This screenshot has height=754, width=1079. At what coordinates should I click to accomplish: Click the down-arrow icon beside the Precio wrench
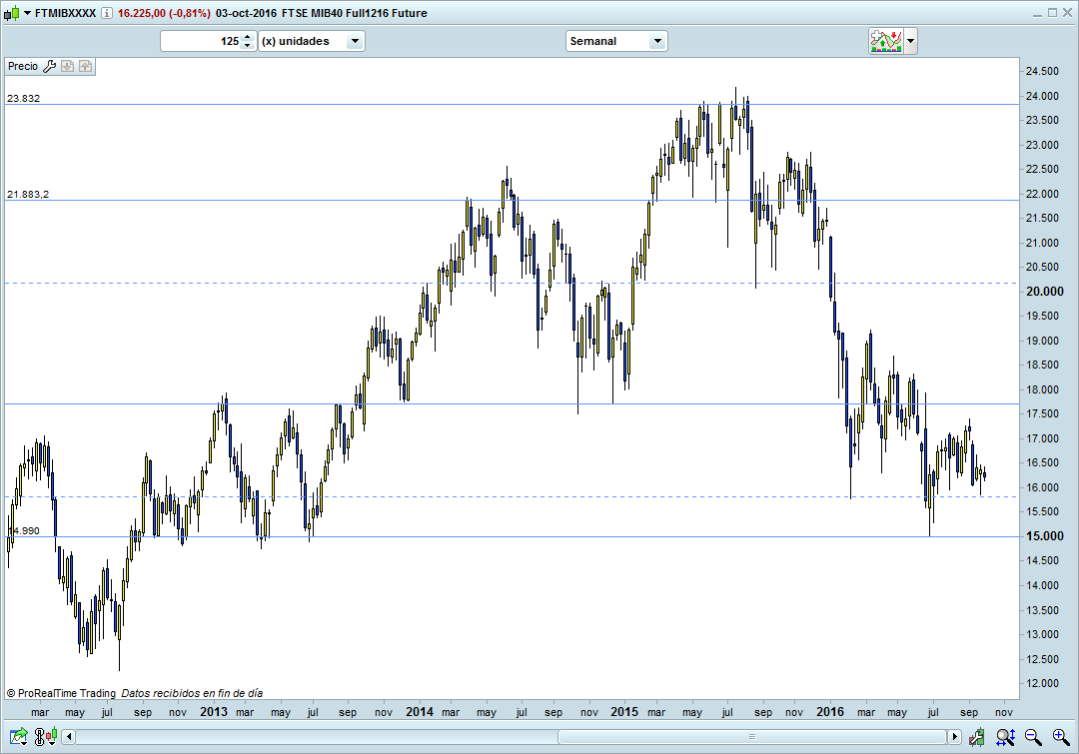[67, 66]
